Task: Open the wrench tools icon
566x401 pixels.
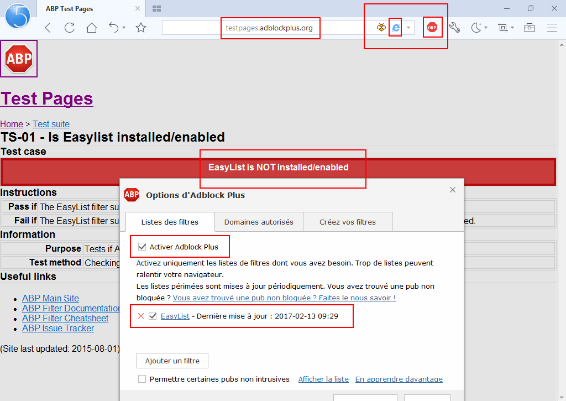Action: coord(454,28)
